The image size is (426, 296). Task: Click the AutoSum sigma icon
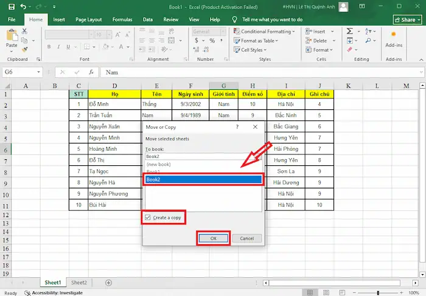pyautogui.click(x=350, y=31)
